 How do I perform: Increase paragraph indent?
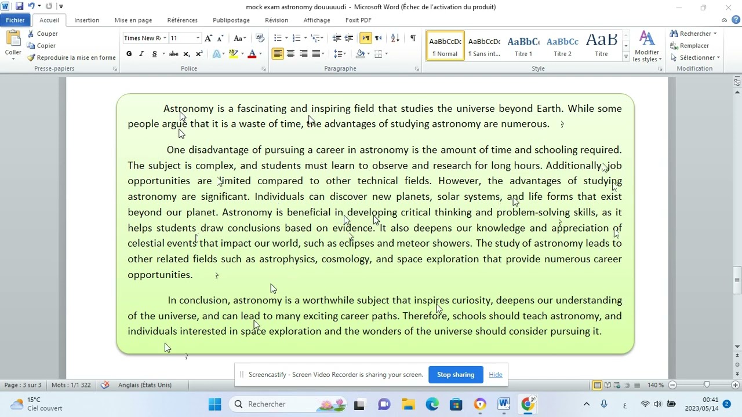[349, 38]
